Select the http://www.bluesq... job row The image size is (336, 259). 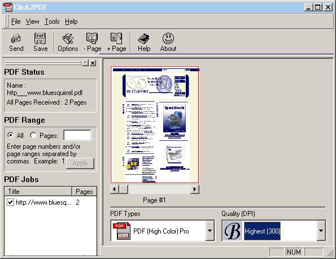pos(51,202)
